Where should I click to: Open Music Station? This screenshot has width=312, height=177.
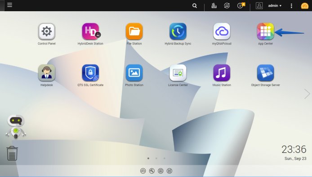[x=222, y=73]
